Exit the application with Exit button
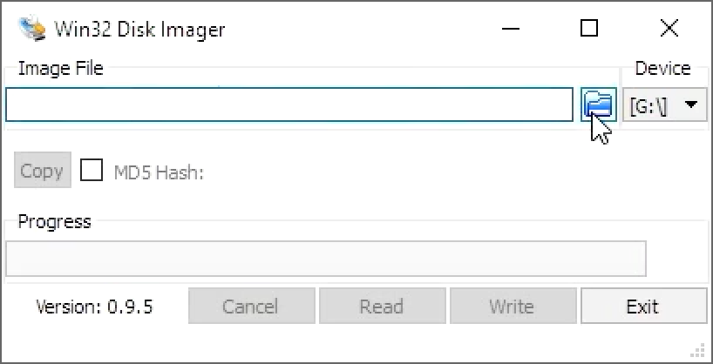The height and width of the screenshot is (364, 713). 644,306
